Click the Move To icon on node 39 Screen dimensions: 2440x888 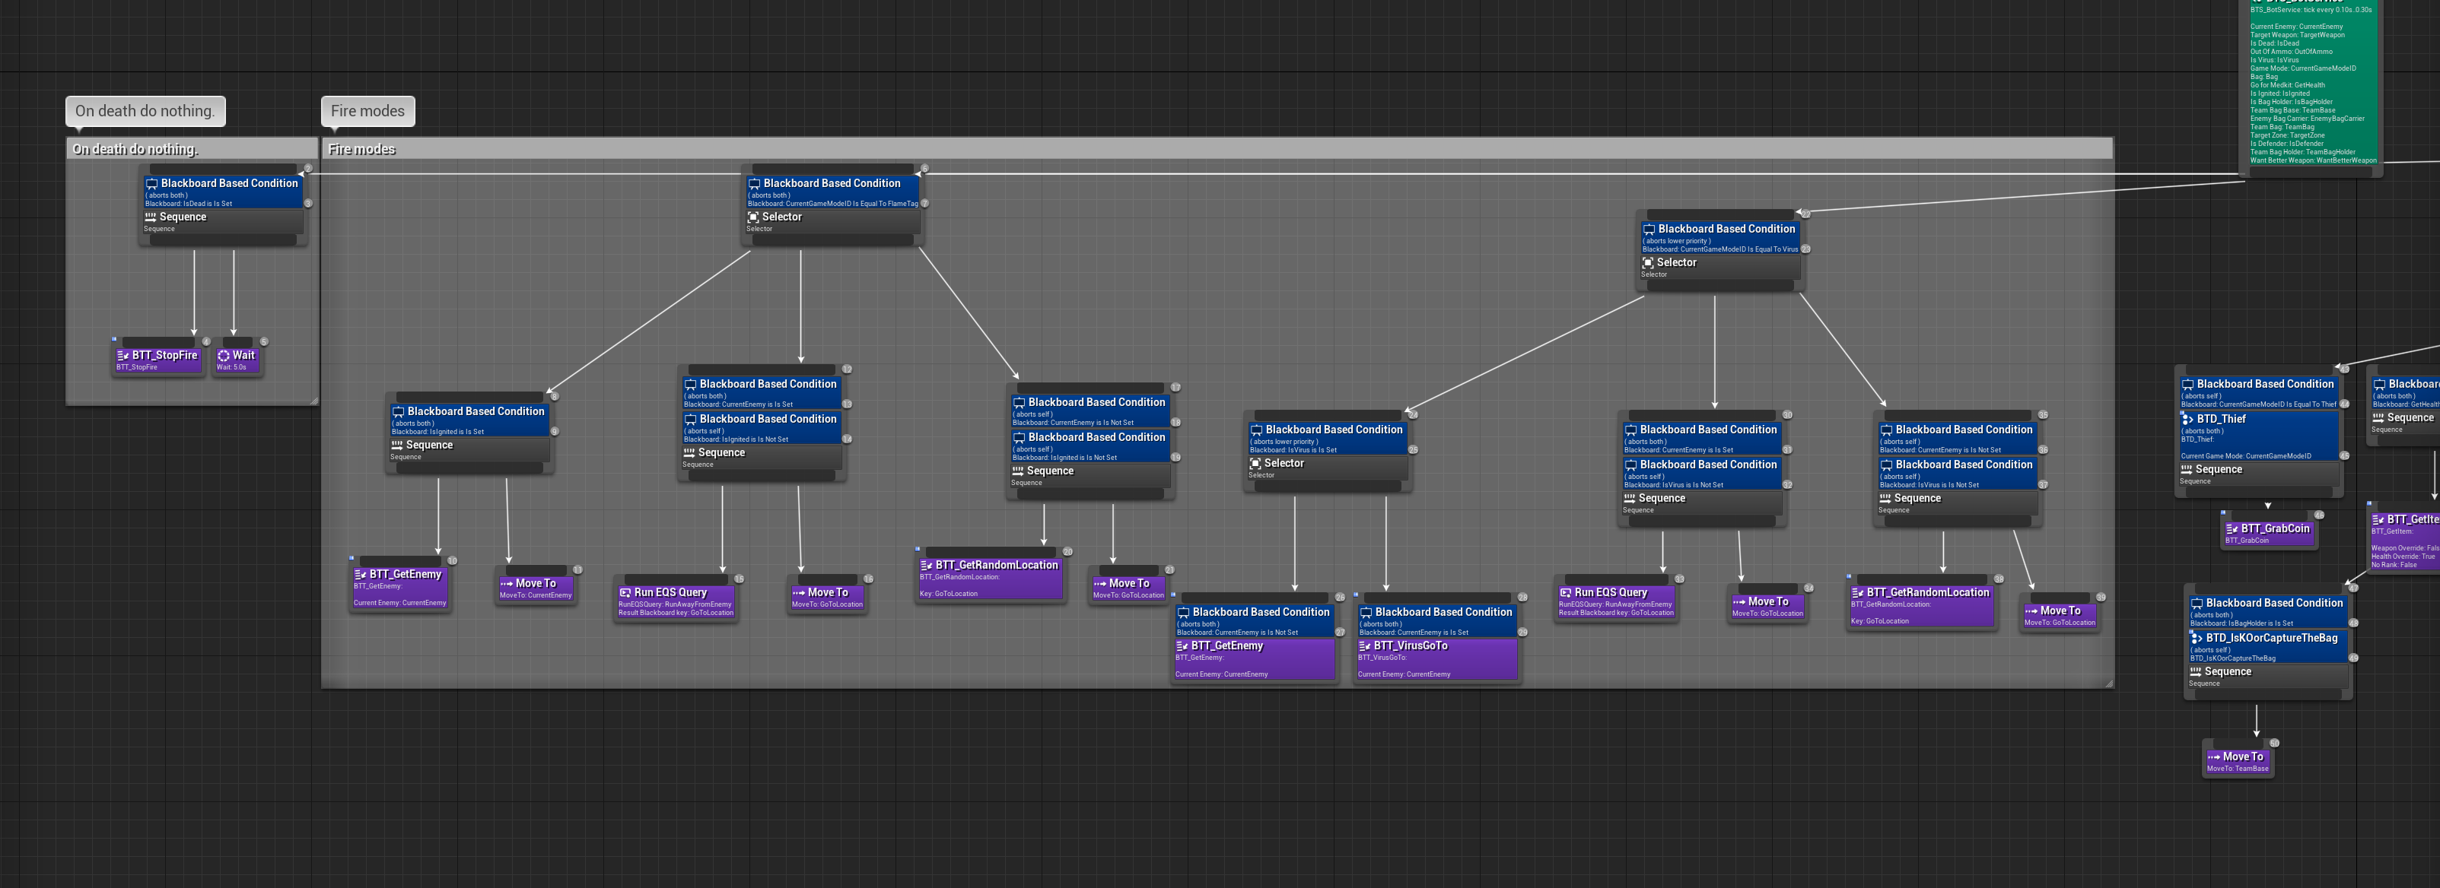click(x=2031, y=611)
